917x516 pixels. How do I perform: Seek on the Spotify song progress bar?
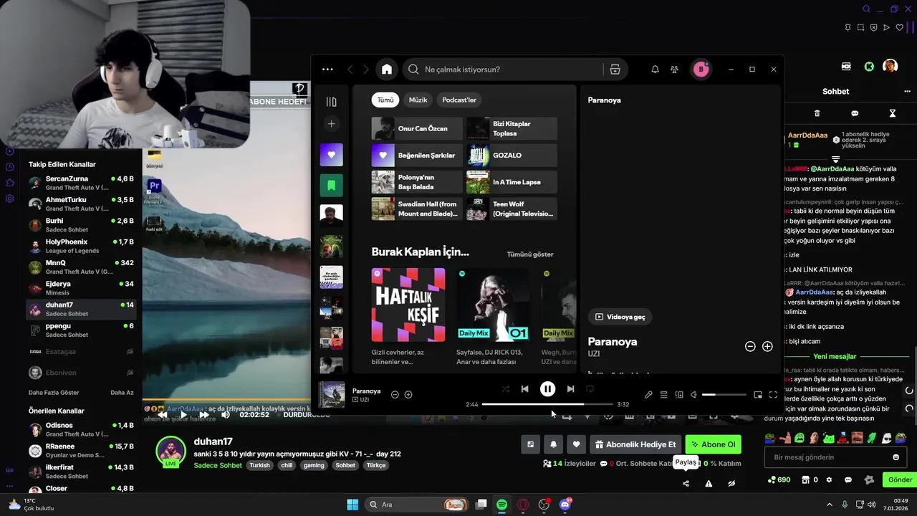point(547,404)
